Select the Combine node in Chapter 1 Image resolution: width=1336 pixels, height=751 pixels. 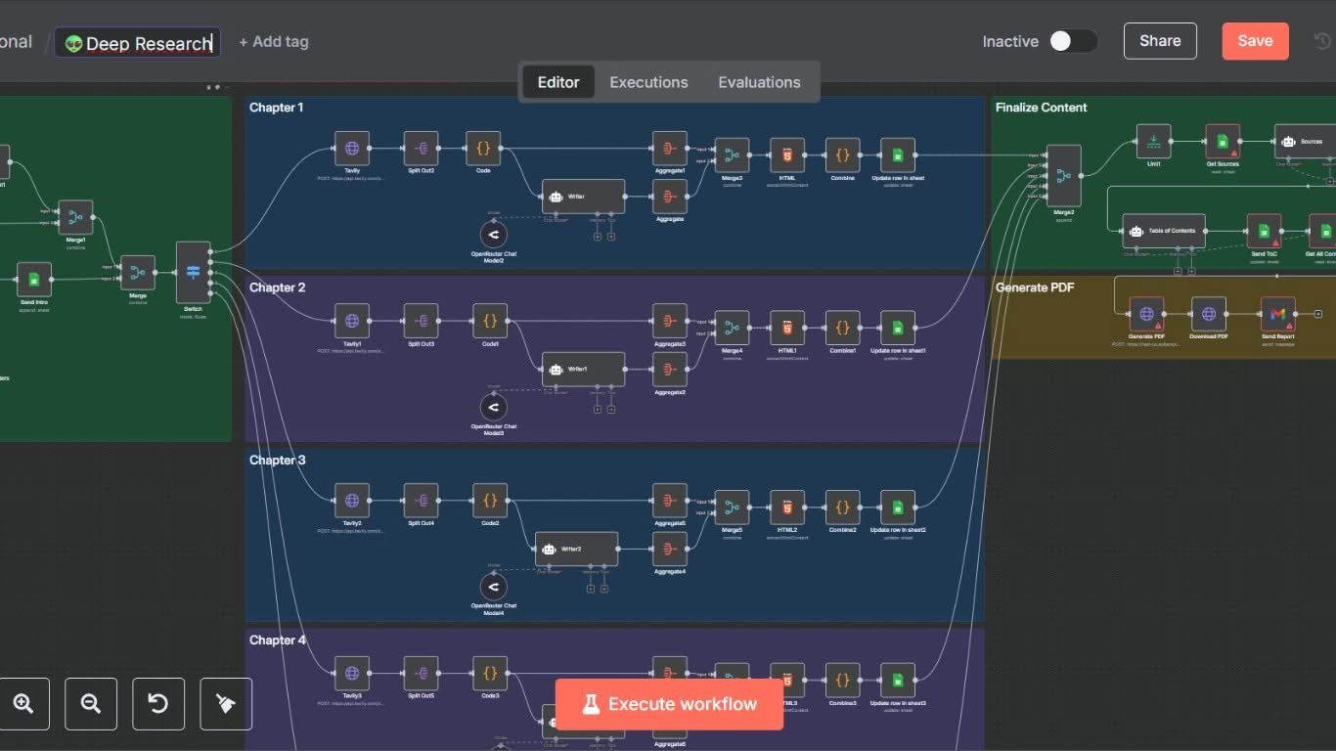point(843,155)
